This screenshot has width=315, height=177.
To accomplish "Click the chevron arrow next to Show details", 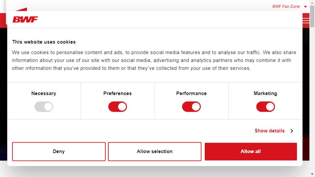I will pyautogui.click(x=292, y=131).
